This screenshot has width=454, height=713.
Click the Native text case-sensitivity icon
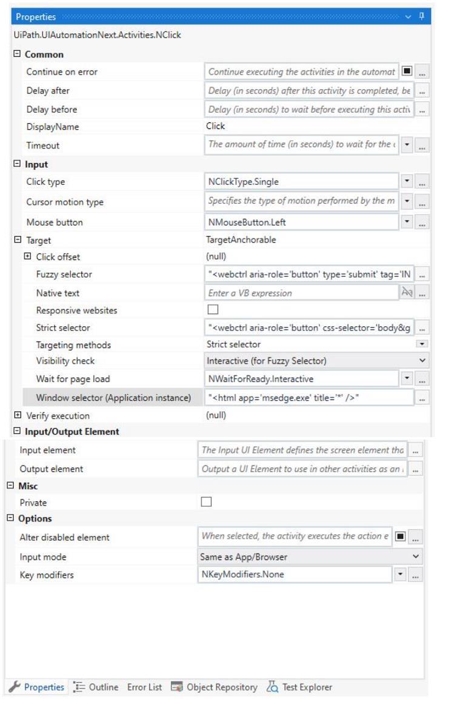tap(407, 293)
